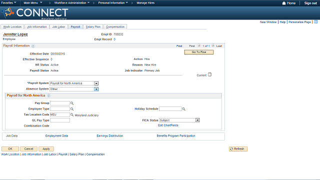This screenshot has width=320, height=180.
Task: Switch to the Compensation tab
Action: [x=115, y=26]
